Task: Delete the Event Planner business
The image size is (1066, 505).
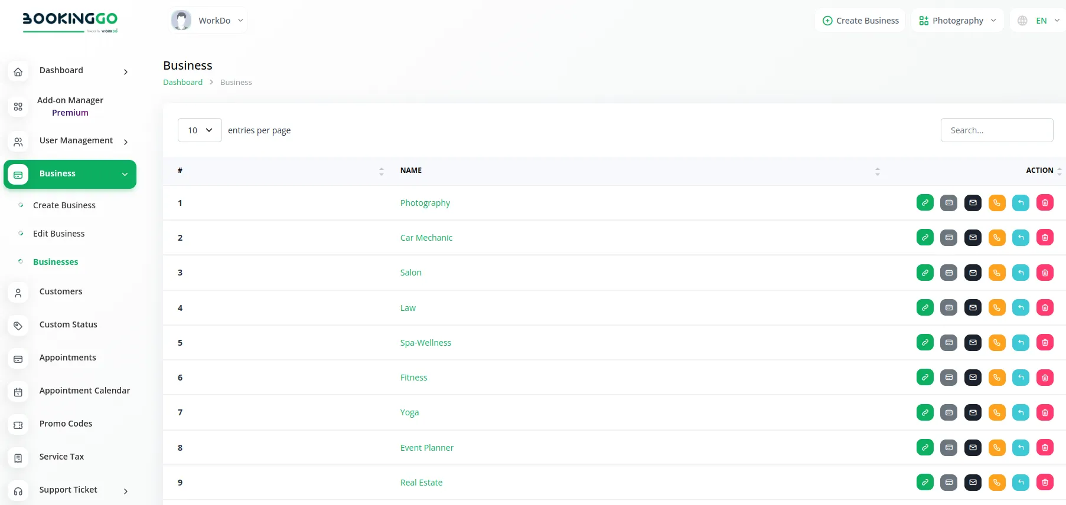Action: [x=1045, y=448]
